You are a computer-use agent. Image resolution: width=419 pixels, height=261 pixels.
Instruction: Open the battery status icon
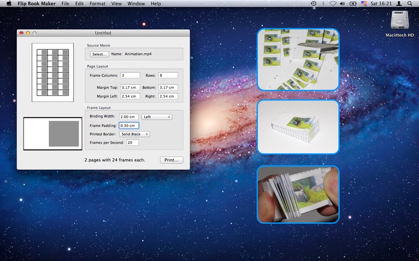(353, 4)
